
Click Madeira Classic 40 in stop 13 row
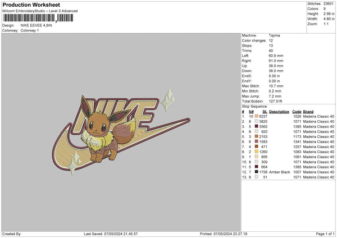pyautogui.click(x=318, y=177)
